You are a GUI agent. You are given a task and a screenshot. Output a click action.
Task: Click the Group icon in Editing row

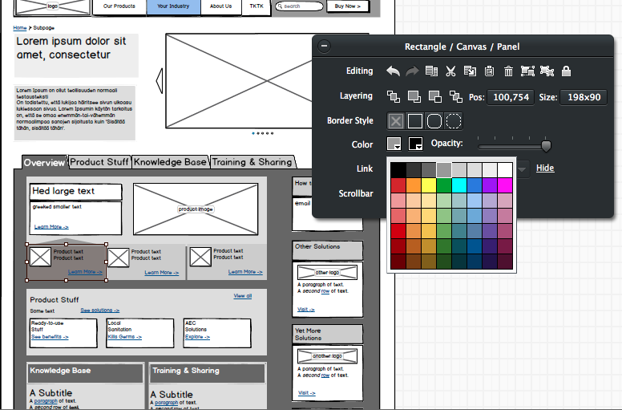527,71
